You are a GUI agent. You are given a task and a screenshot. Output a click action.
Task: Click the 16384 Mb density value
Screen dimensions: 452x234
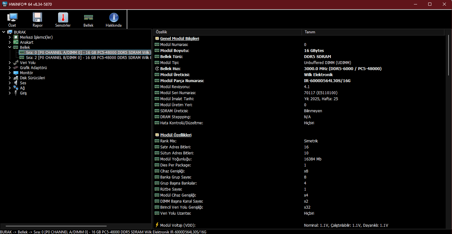click(x=313, y=159)
